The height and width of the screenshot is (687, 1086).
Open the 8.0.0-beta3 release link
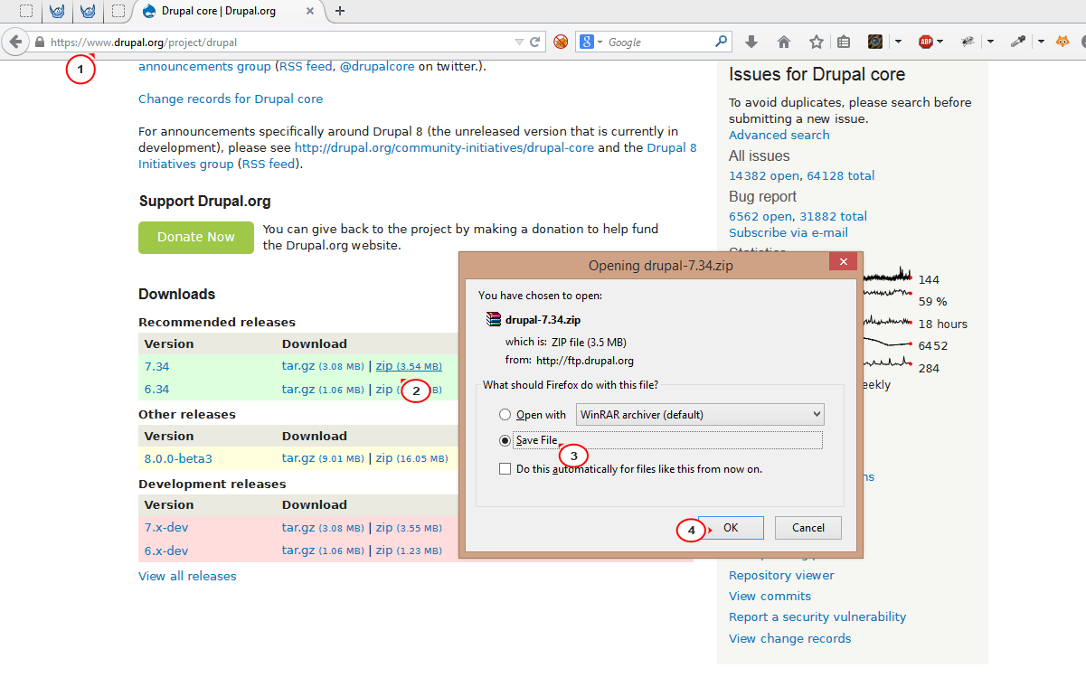[x=178, y=458]
